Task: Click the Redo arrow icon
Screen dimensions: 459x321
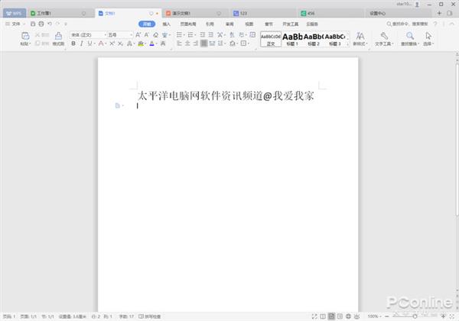Action: [x=57, y=24]
